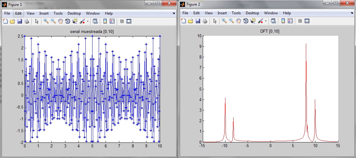This screenshot has width=356, height=158.
Task: Expand Brush tool dropdown arrow in Figure 1
Action: 88,21
